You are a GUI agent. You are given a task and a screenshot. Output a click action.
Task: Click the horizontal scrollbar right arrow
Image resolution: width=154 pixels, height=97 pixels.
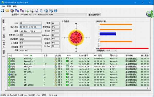148,88
